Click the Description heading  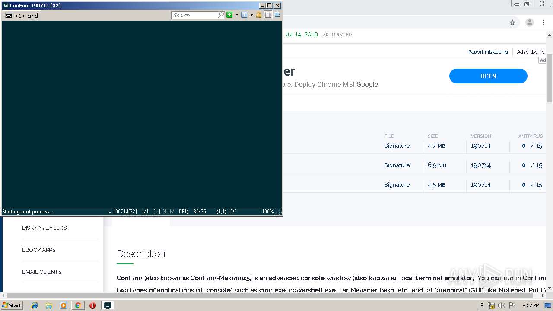141,254
